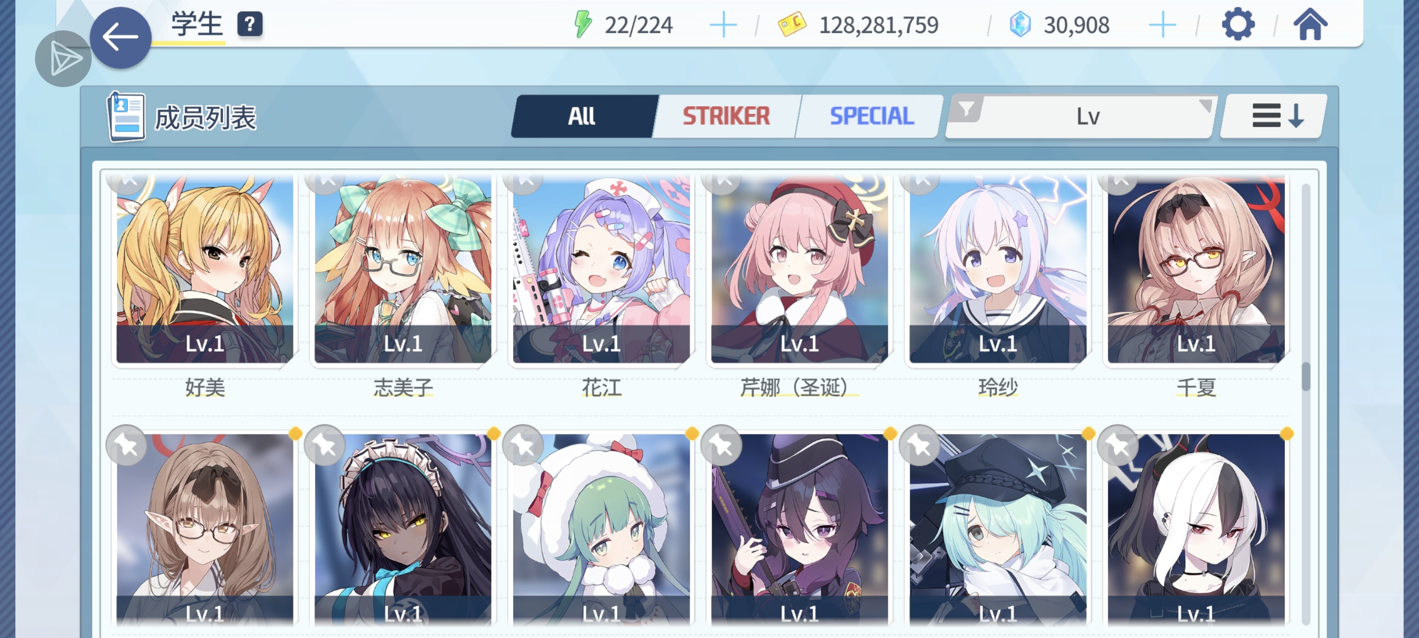Toggle the pin on the maid-headband student

325,445
